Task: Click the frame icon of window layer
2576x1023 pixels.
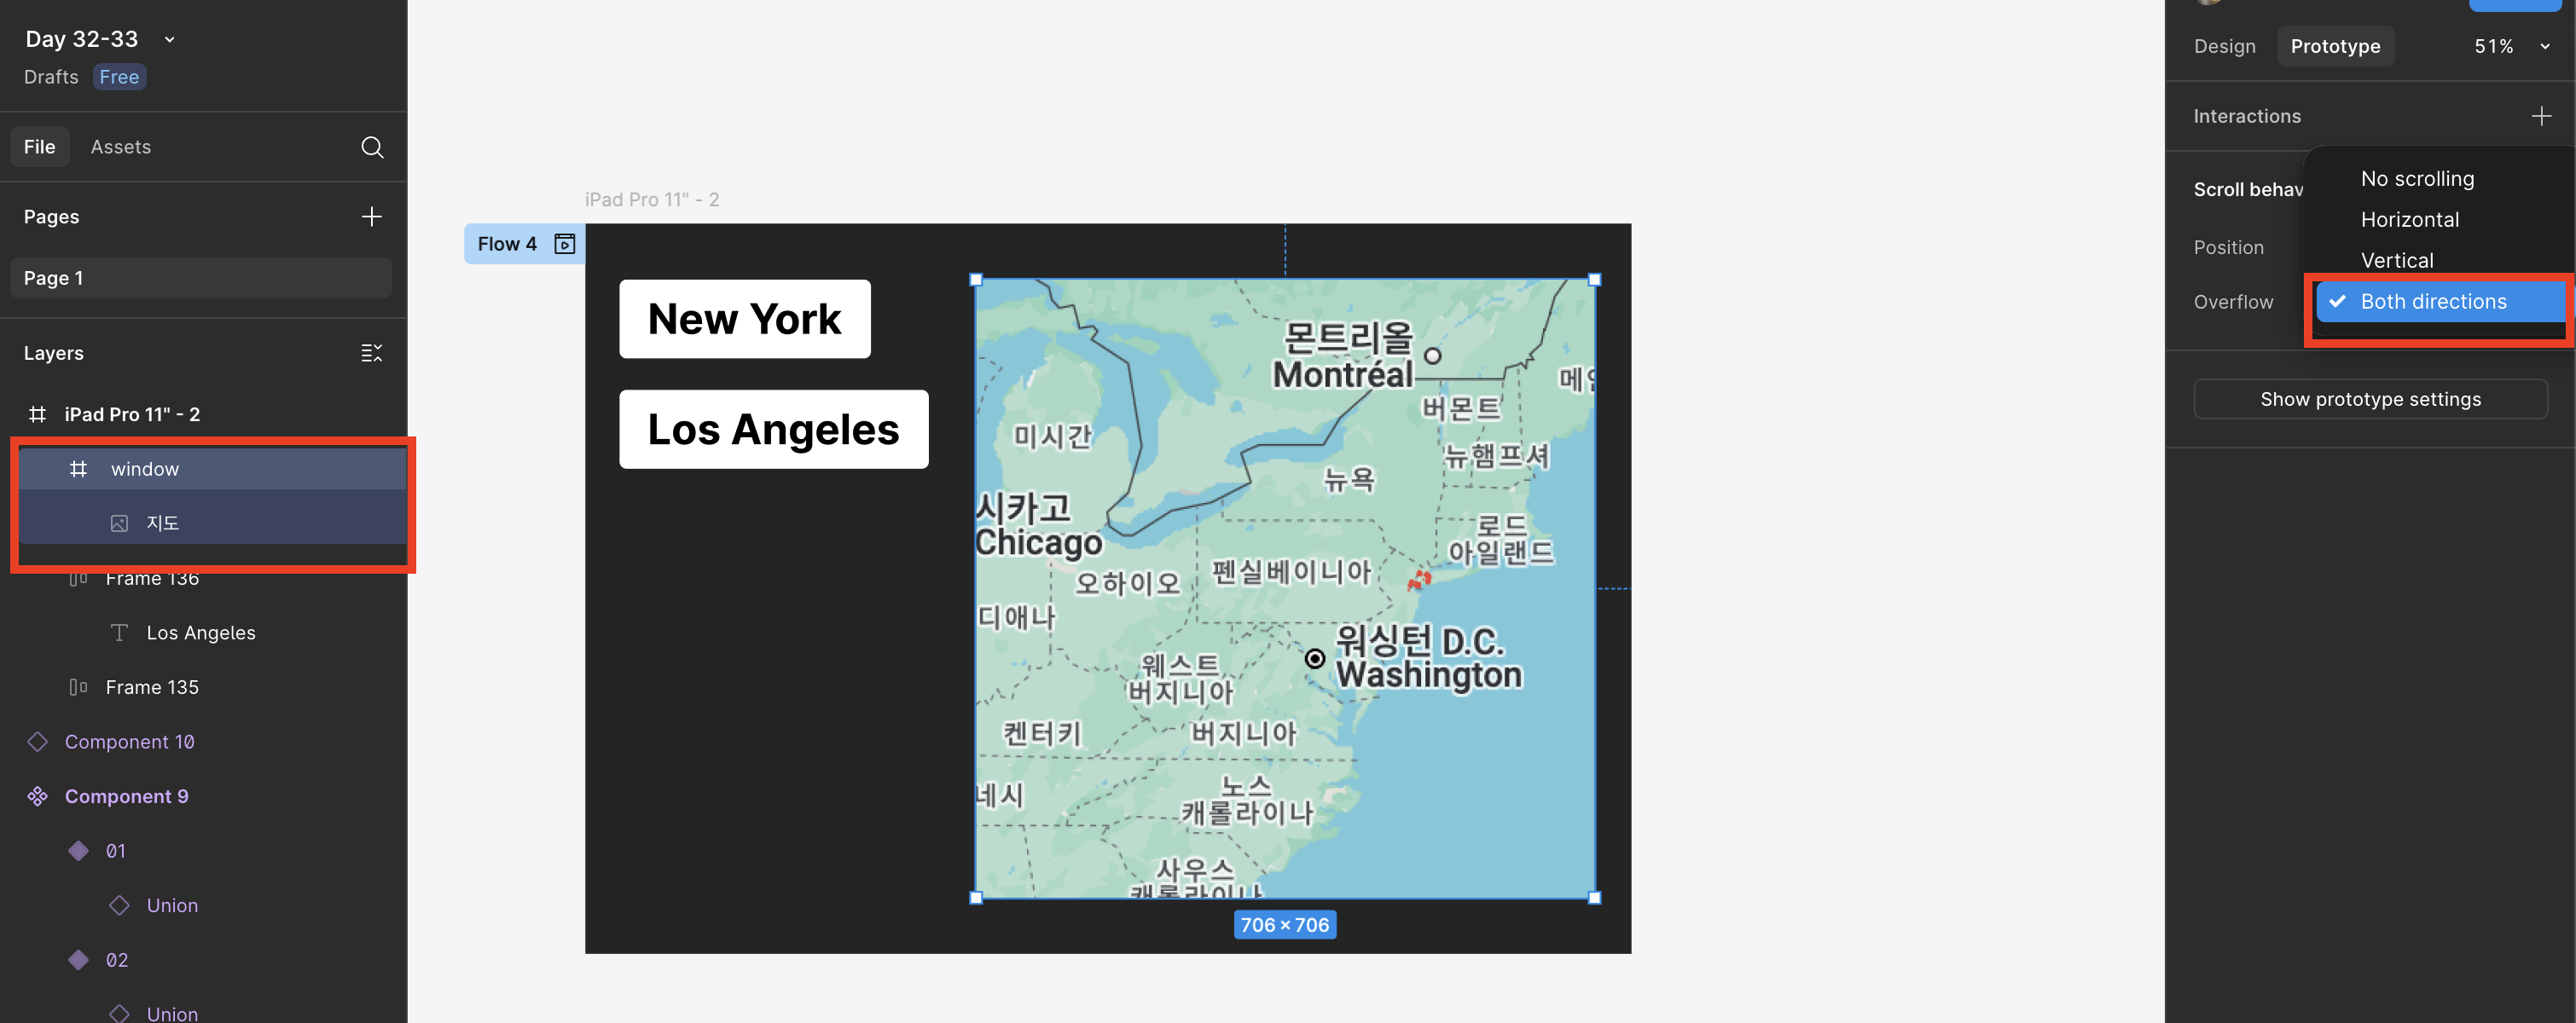Action: 78,469
